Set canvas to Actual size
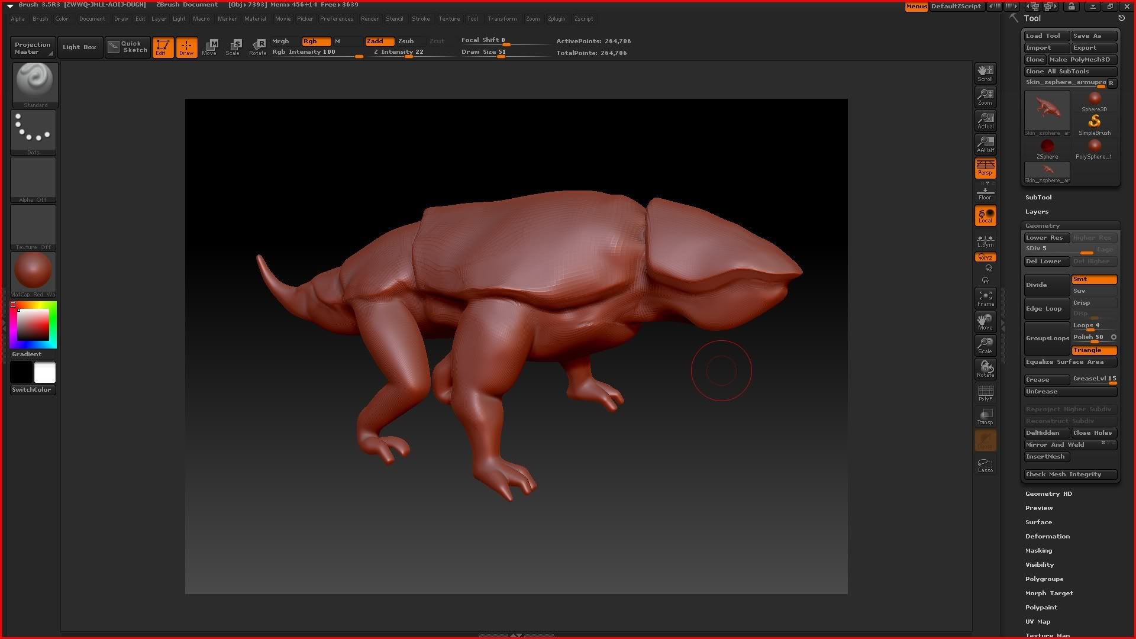1136x639 pixels. point(985,120)
